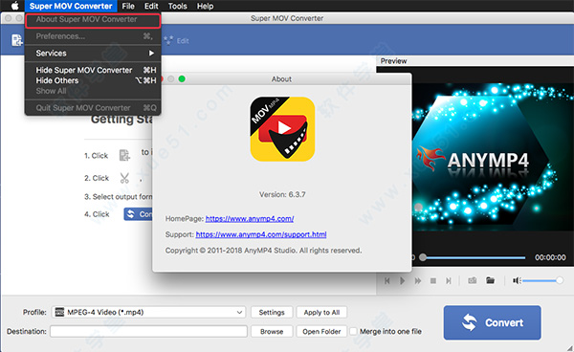This screenshot has height=352, width=574.
Task: Adjust the volume slider
Action: click(542, 280)
